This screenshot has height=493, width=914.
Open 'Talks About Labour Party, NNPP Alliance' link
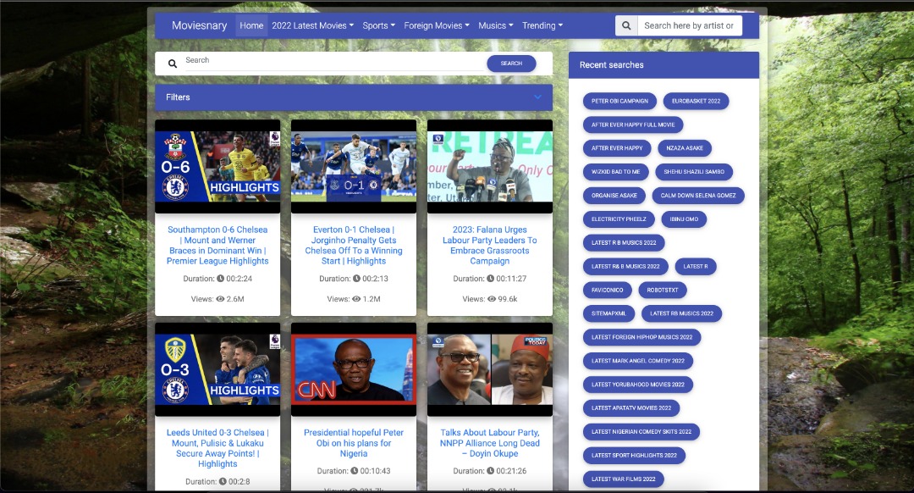click(x=490, y=443)
